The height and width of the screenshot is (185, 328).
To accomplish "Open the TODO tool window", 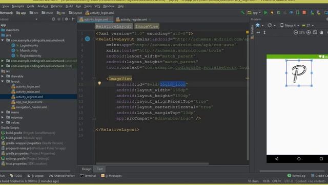I will tap(16, 176).
